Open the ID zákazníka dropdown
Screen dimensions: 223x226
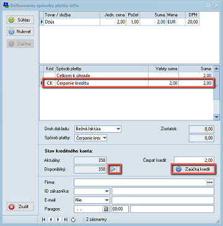107,191
